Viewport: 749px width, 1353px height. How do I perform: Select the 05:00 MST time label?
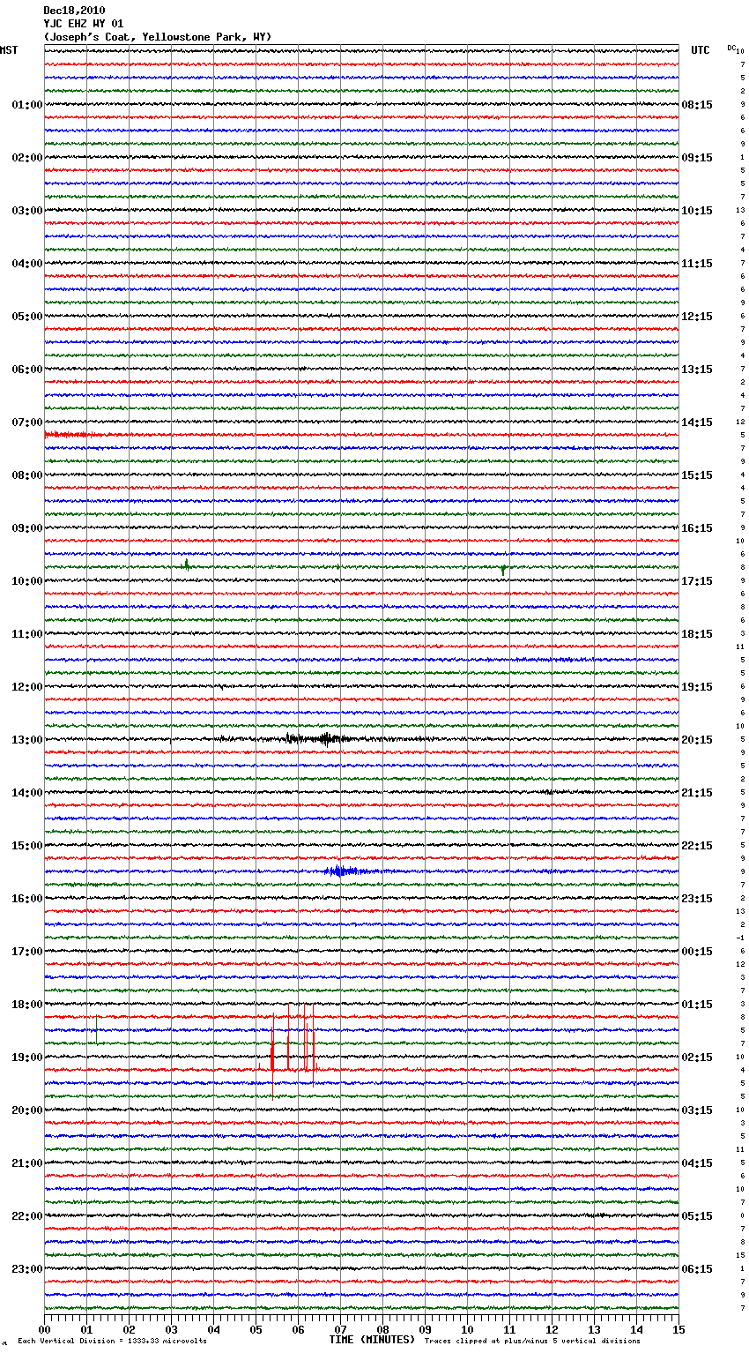click(x=27, y=317)
